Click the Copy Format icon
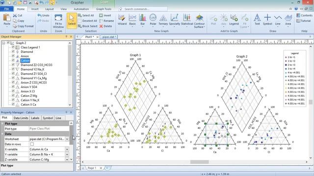 [x=15, y=26]
